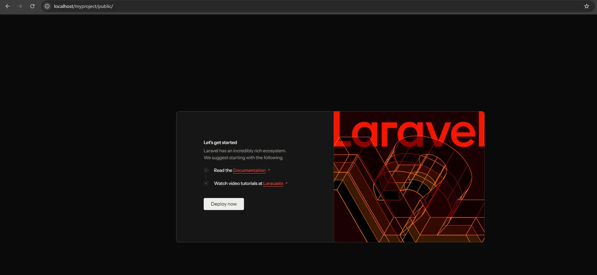Bookmark this page with the star
The height and width of the screenshot is (275, 597).
tap(587, 6)
